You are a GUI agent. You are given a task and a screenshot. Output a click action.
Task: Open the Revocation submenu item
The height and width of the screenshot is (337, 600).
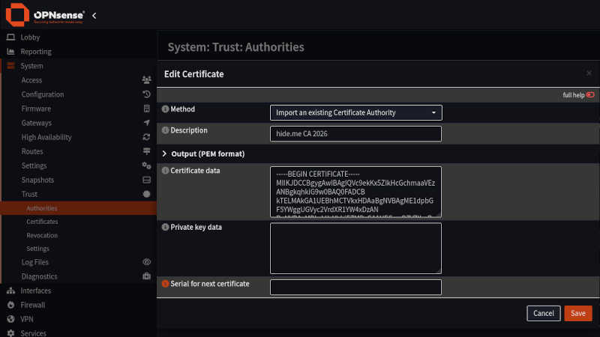[x=42, y=235]
